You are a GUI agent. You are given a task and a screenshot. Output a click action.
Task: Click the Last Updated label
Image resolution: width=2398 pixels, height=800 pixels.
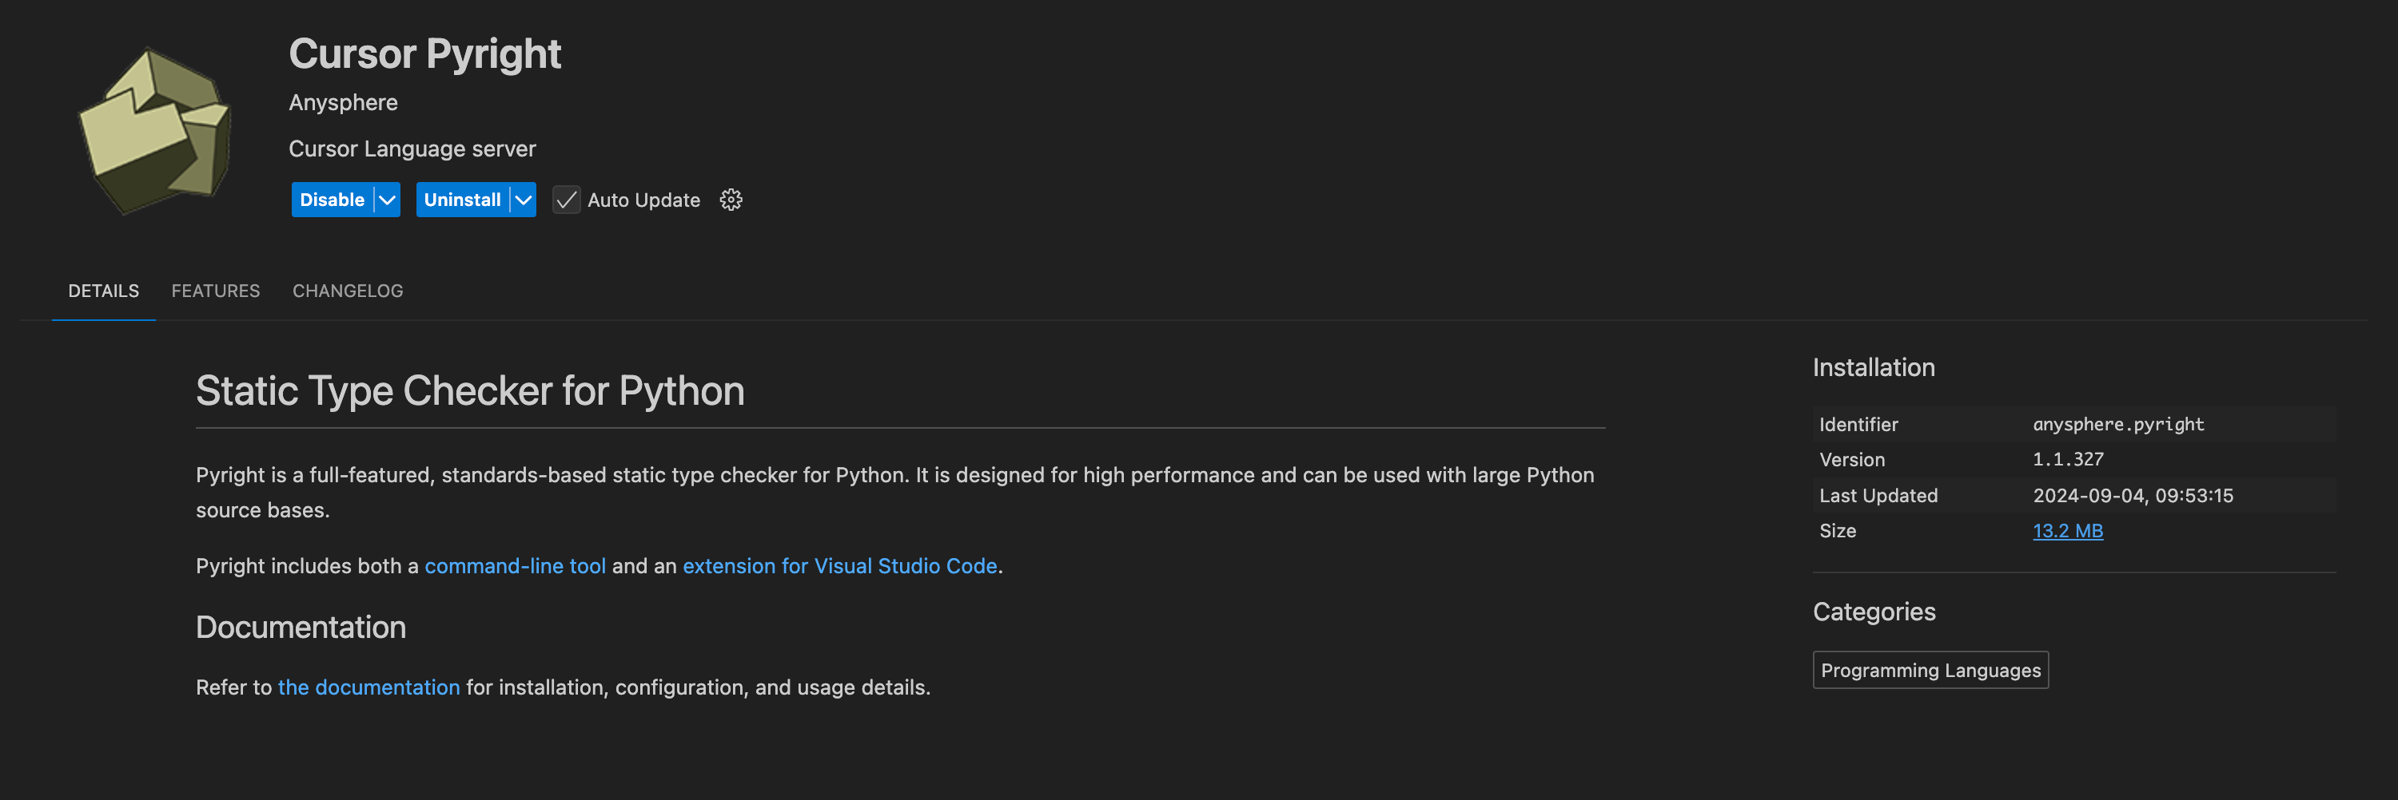[x=1878, y=496]
